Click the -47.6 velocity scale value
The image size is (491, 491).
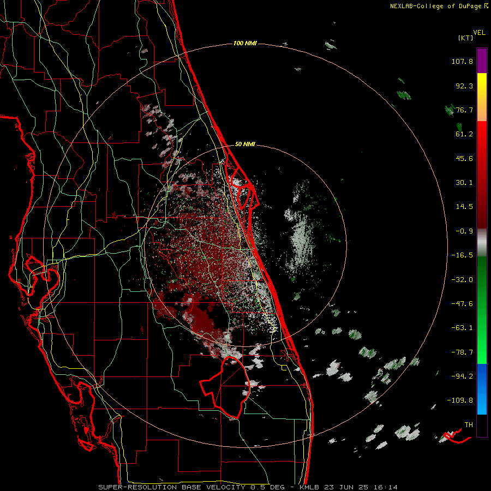(x=462, y=304)
